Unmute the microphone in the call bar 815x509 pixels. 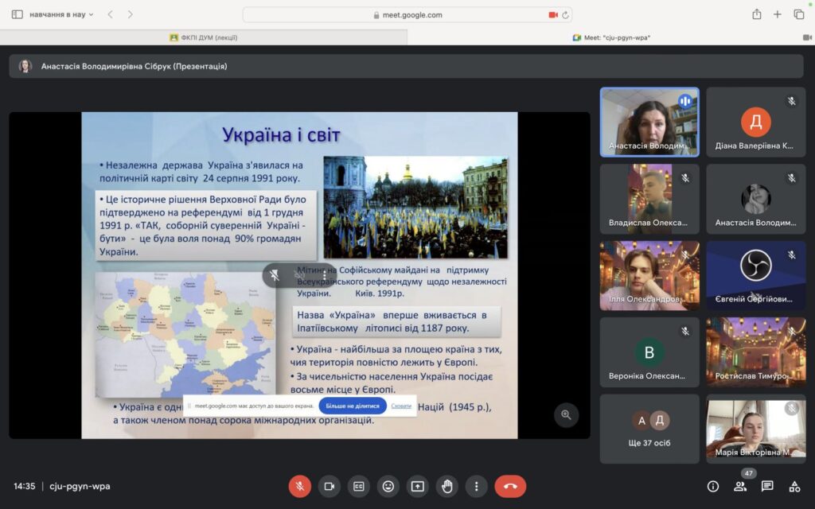(300, 486)
